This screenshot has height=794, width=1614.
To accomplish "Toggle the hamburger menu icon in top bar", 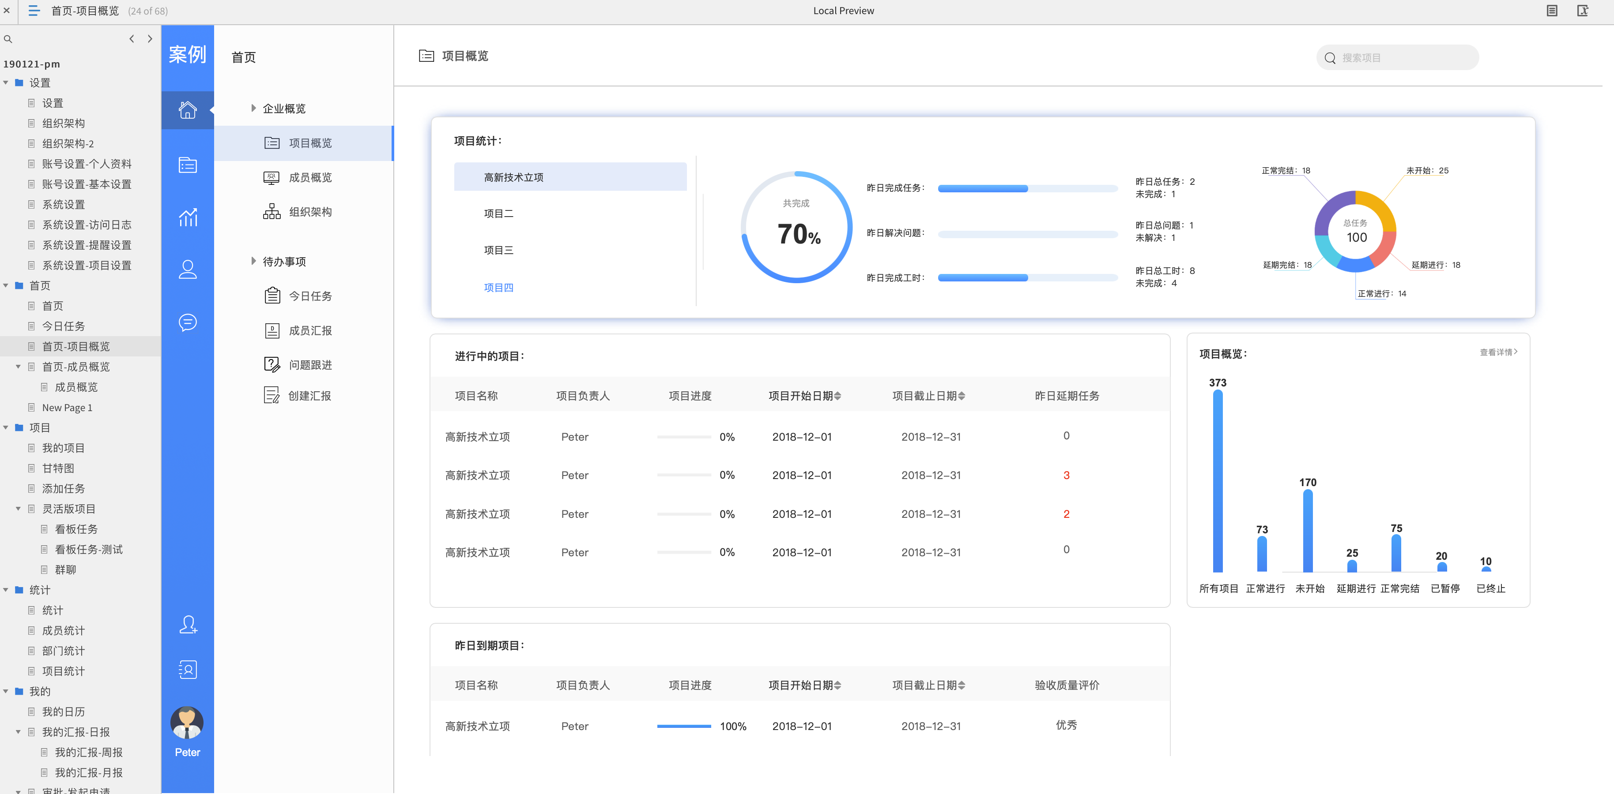I will tap(34, 11).
